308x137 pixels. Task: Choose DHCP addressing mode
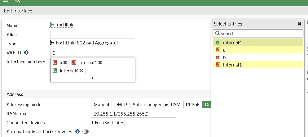click(121, 104)
